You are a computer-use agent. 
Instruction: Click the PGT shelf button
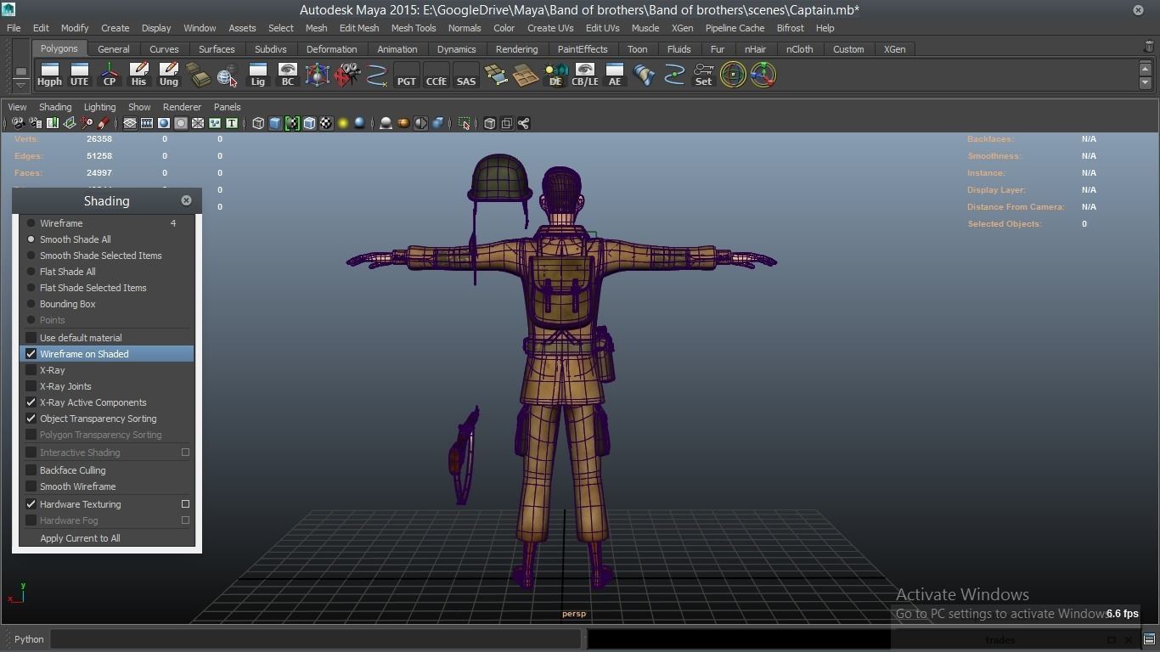pyautogui.click(x=407, y=75)
